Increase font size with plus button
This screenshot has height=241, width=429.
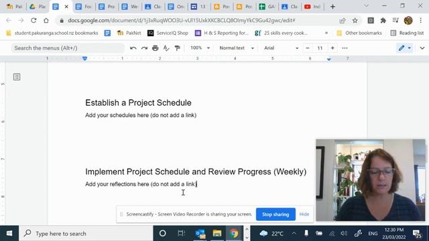(x=332, y=48)
